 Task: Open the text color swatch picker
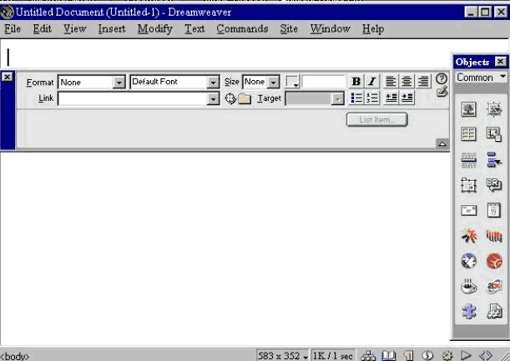tap(292, 82)
